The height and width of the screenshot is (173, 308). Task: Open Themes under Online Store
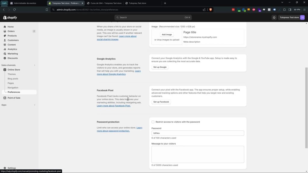[12, 74]
